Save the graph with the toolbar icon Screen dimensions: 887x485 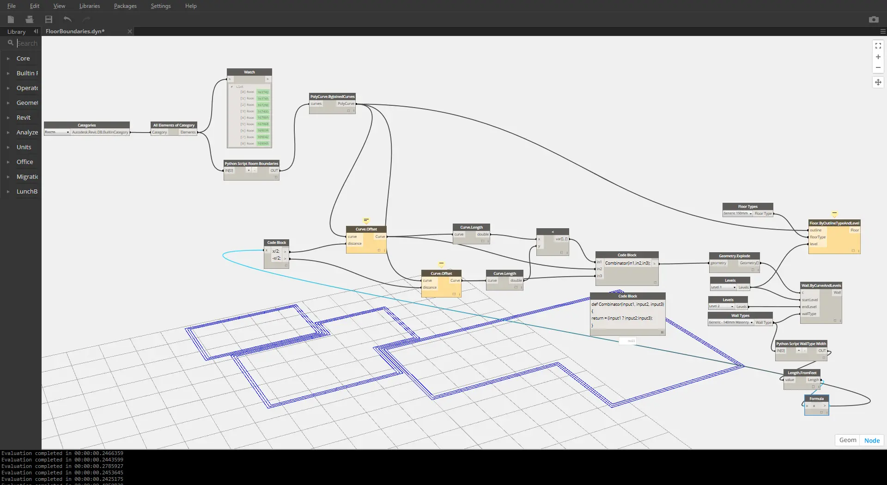(49, 19)
